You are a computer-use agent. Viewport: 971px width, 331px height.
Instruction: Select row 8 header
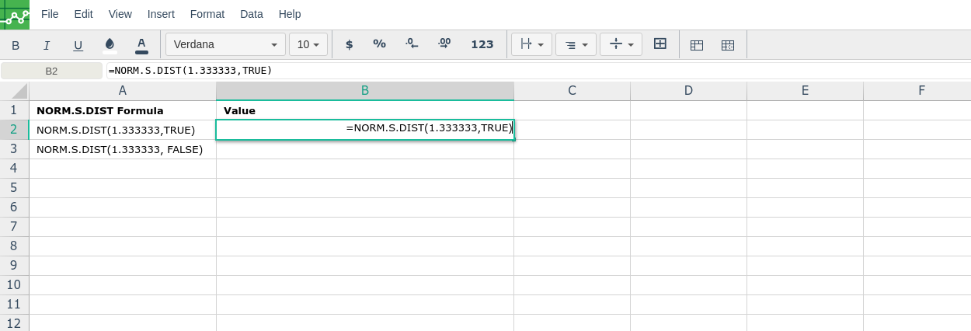pyautogui.click(x=15, y=246)
